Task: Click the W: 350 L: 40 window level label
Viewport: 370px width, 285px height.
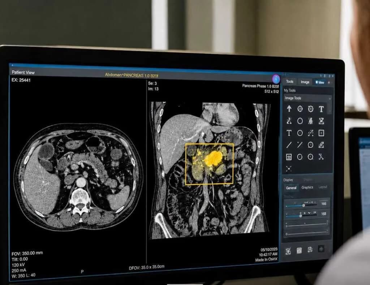Action: (23, 275)
